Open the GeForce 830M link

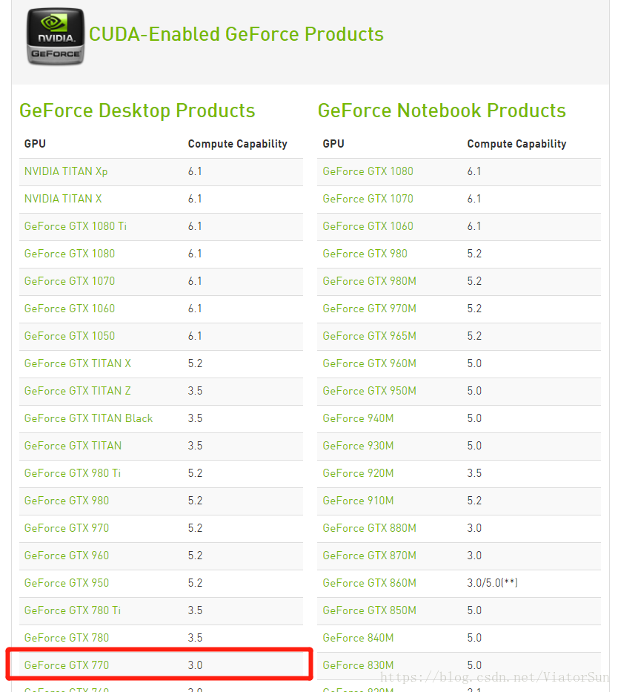359,665
